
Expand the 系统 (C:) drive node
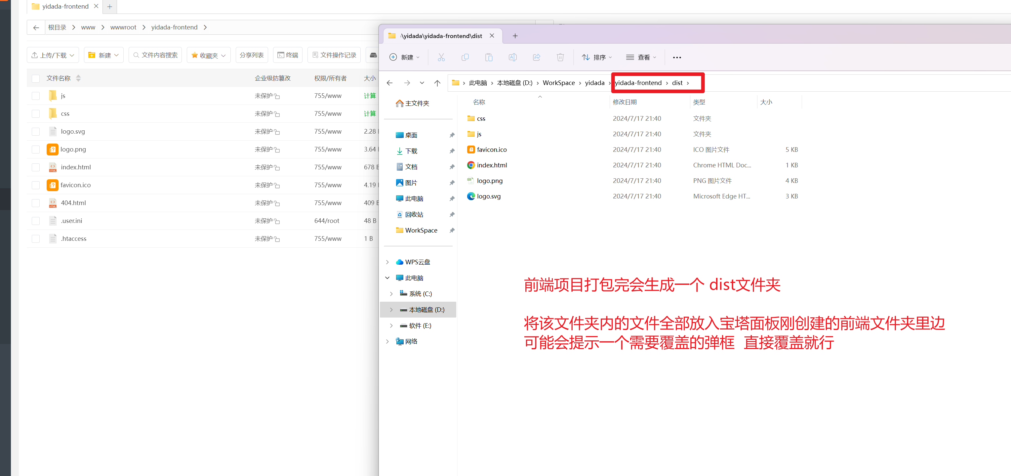[391, 294]
